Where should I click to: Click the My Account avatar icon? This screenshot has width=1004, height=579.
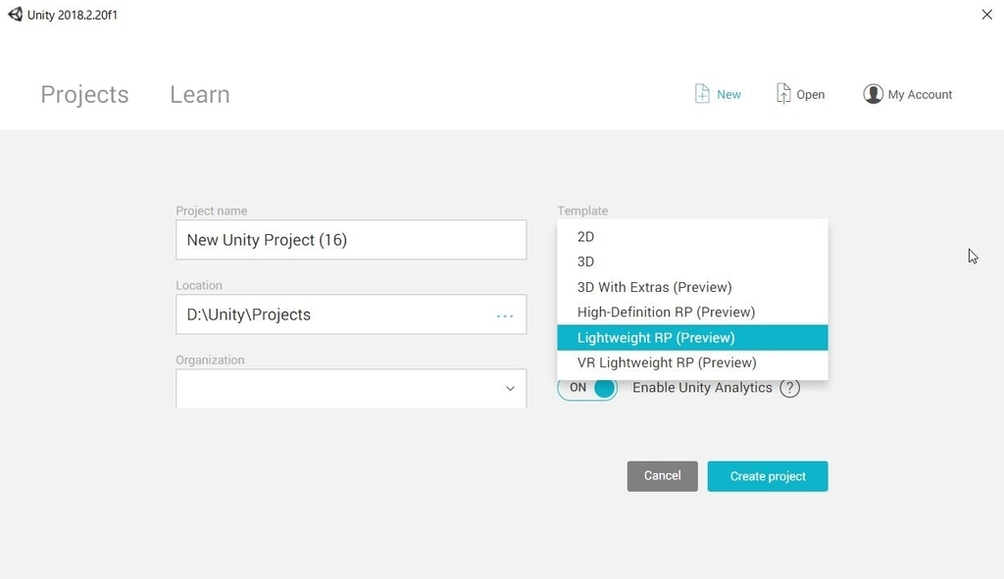[x=873, y=94]
